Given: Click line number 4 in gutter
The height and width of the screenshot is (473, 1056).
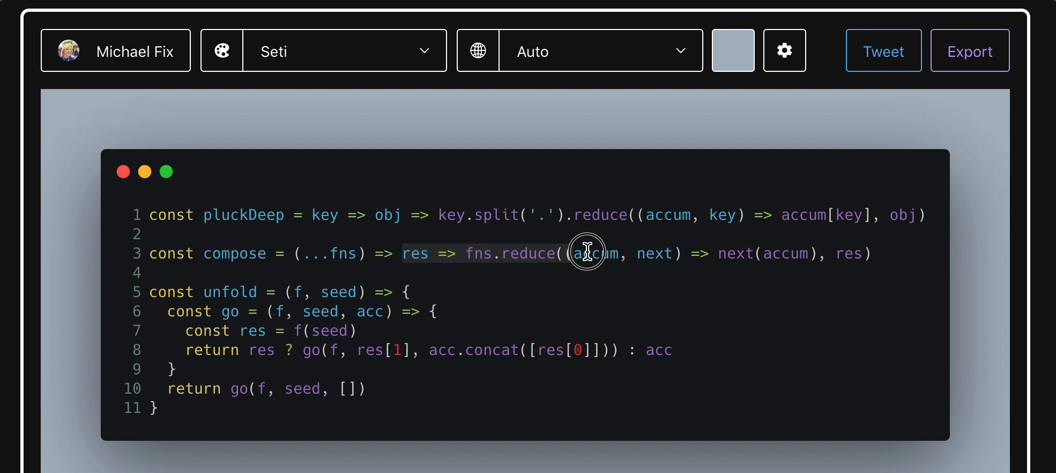Looking at the screenshot, I should click(137, 273).
